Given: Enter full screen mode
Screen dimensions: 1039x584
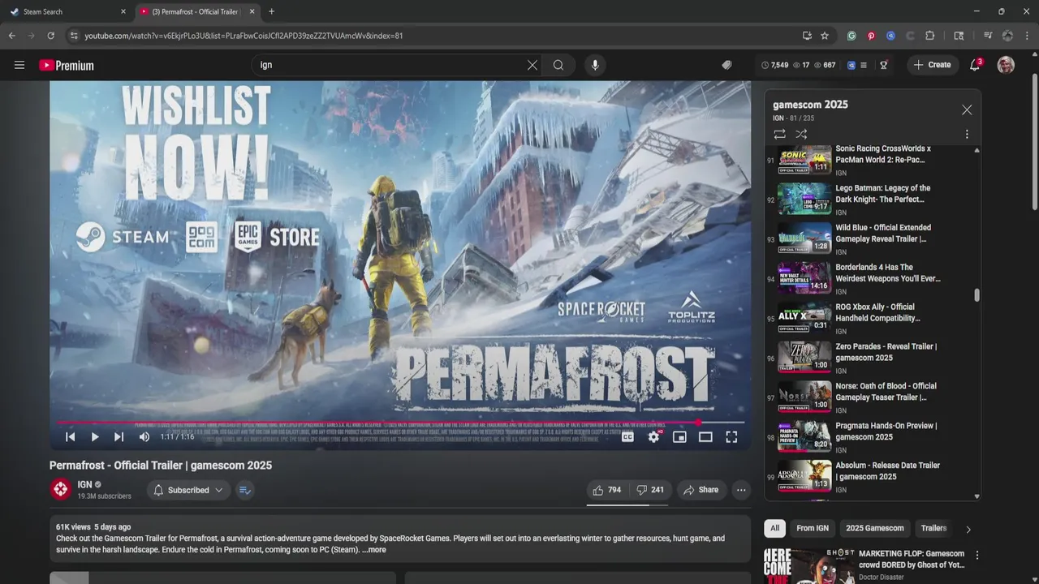Looking at the screenshot, I should (731, 436).
